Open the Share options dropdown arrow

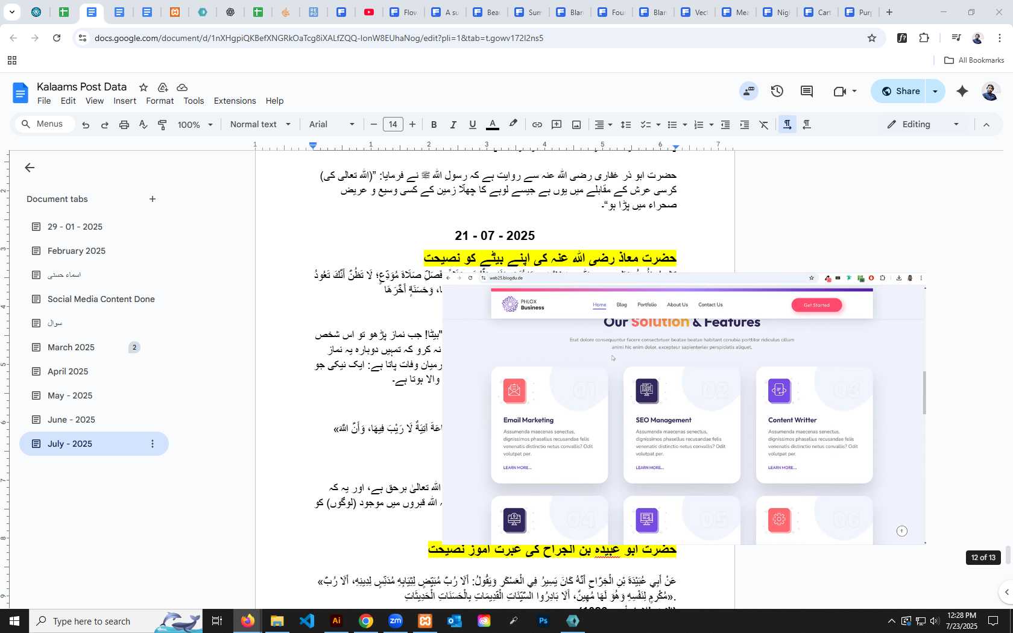[x=935, y=91]
